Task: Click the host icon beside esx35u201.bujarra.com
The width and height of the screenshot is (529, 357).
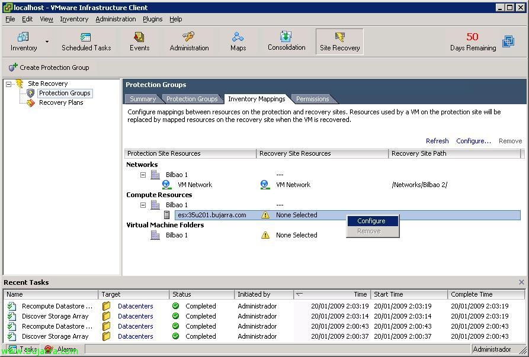Action: [166, 215]
